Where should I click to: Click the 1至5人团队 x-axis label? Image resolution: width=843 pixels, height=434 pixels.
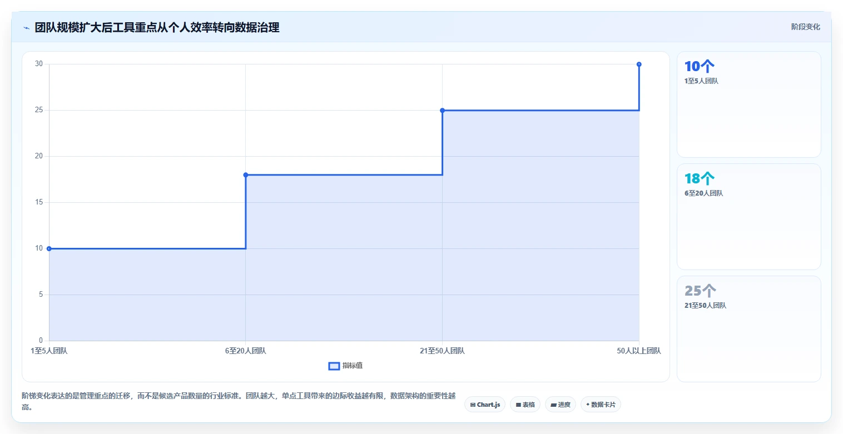[x=49, y=351]
